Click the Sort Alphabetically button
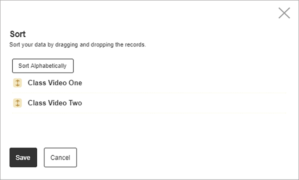This screenshot has width=299, height=180. click(43, 66)
